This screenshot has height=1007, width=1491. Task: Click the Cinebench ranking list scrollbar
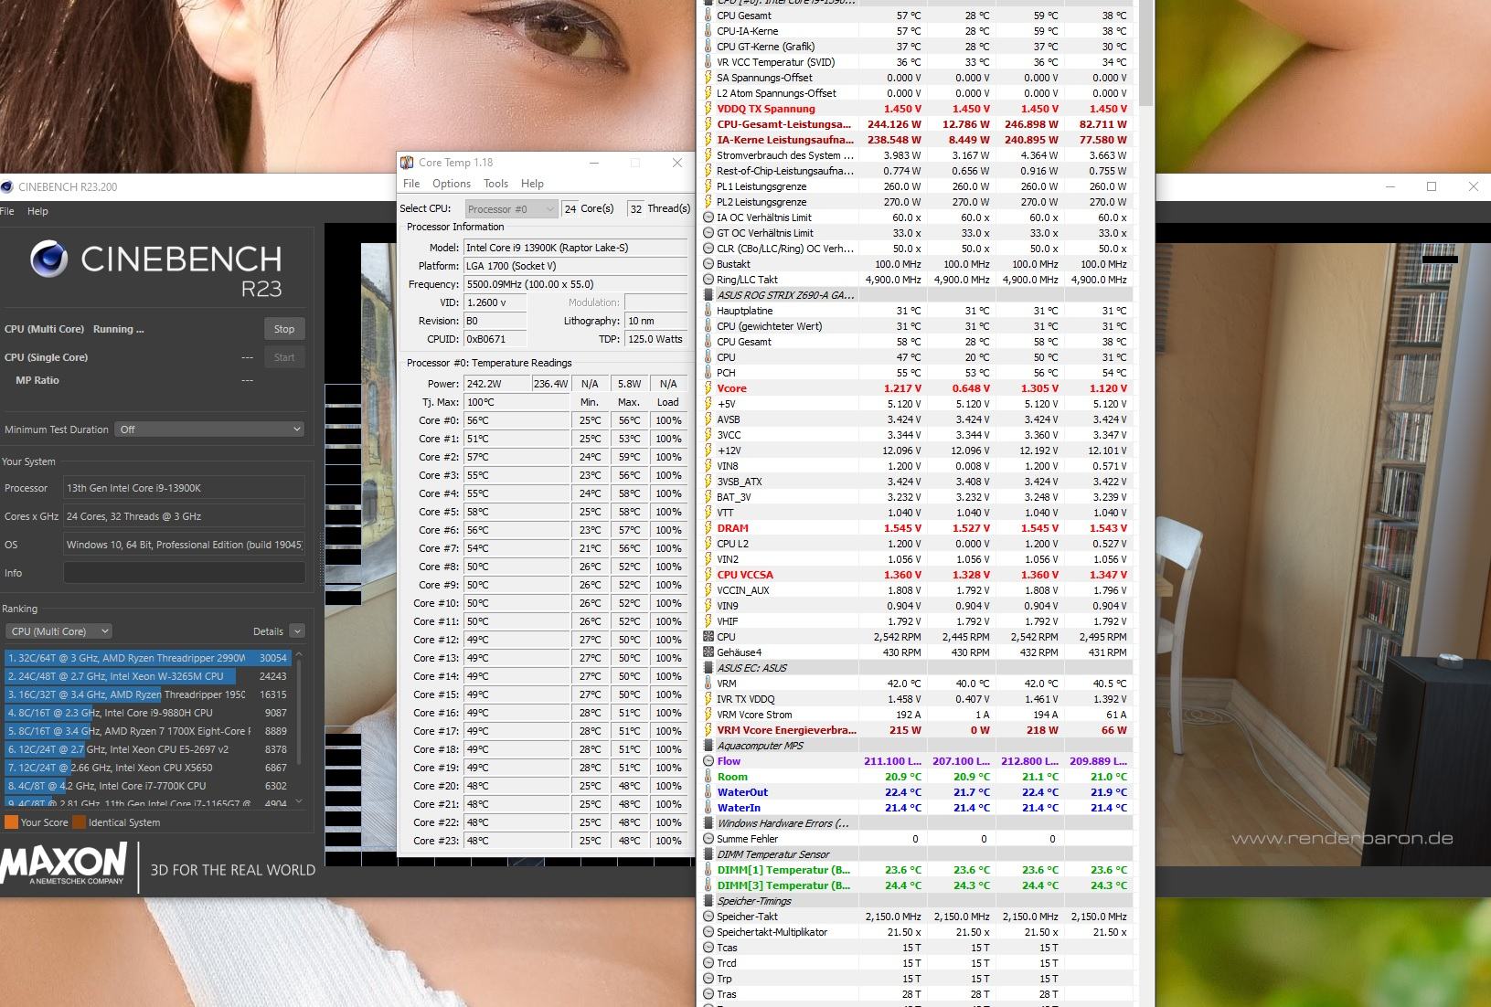[x=299, y=728]
